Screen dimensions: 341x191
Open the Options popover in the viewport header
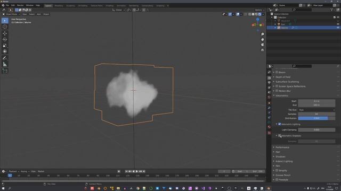pos(259,10)
